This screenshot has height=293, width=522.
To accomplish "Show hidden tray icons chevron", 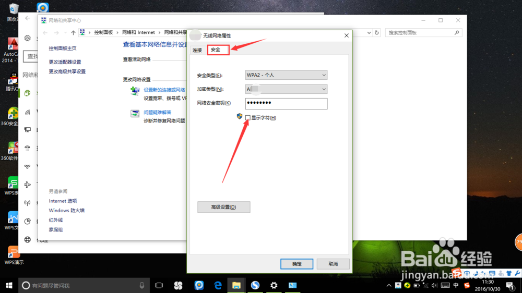I will pyautogui.click(x=388, y=285).
